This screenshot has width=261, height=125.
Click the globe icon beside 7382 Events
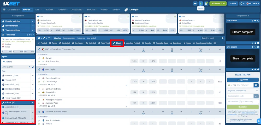pos(33,67)
